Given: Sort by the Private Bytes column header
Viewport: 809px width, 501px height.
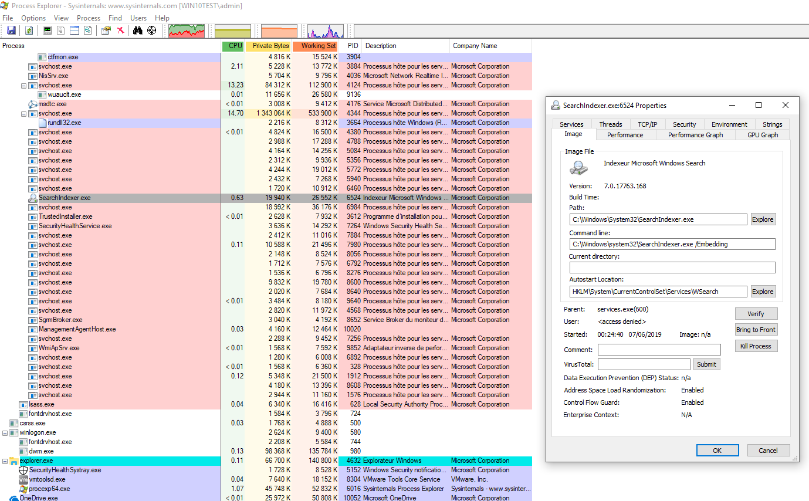Looking at the screenshot, I should [269, 46].
